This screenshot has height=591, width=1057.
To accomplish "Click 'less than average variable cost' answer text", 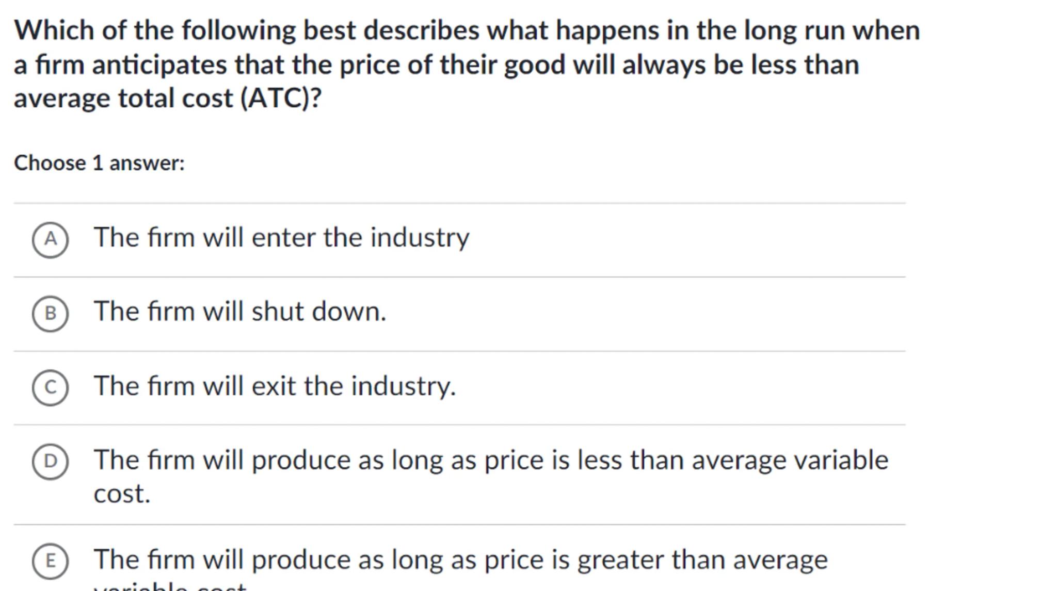I will click(x=490, y=460).
